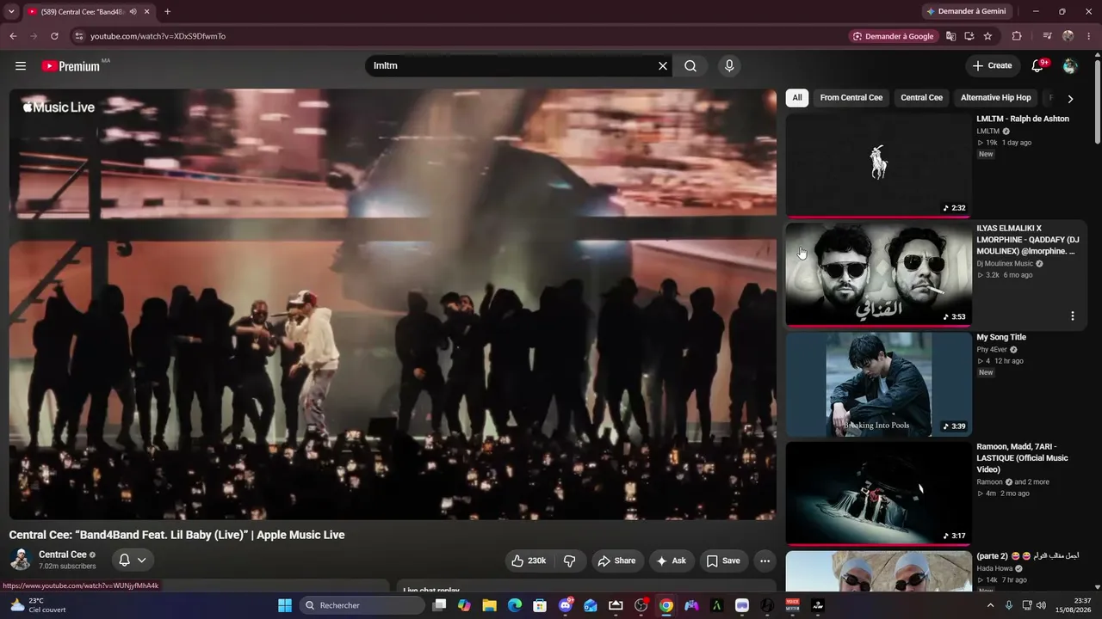Open options menu for the QADDAFY video
This screenshot has height=619, width=1102.
click(x=1072, y=316)
